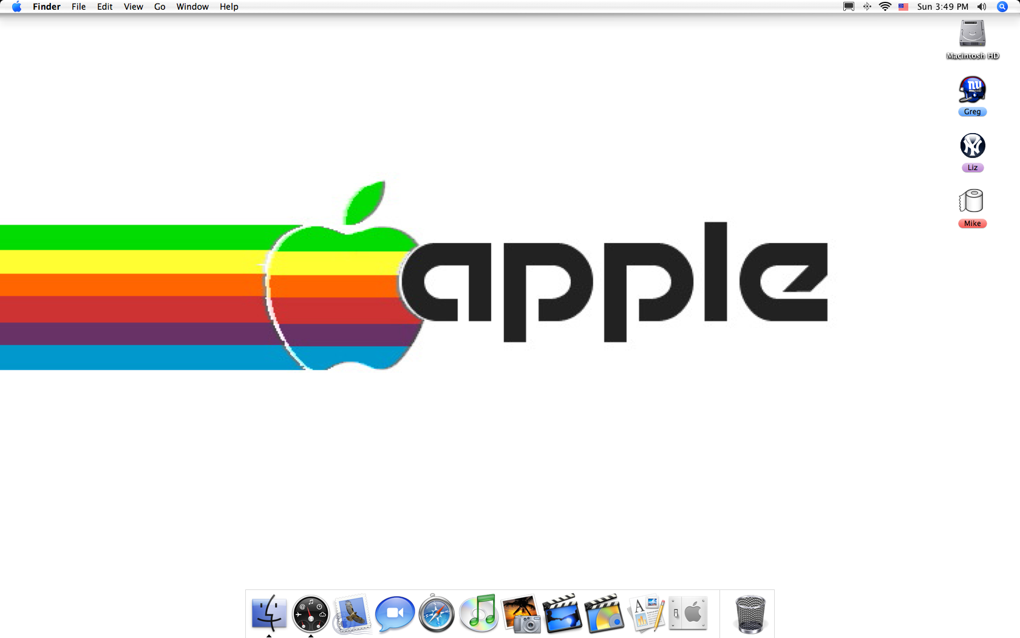Select the Mike toilet paper icon
This screenshot has height=638, width=1020.
click(971, 201)
